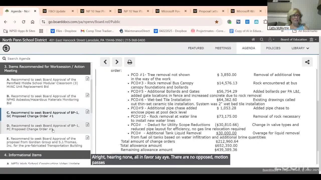The image size is (321, 180).
Task: Click the Remaining allowance amount $439,389.36
Action: 226,150
